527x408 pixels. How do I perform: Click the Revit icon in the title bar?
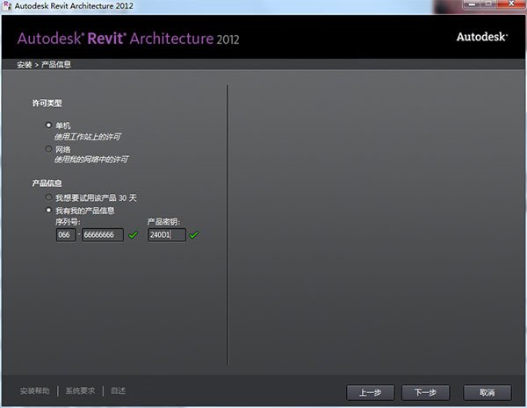pyautogui.click(x=7, y=6)
